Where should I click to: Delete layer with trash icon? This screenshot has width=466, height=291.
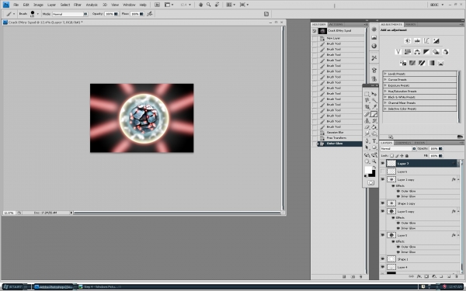457,276
